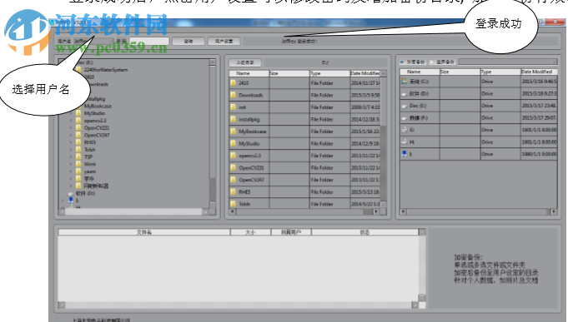Click the 2410 folder icon in center list
568x322 pixels.
click(234, 82)
